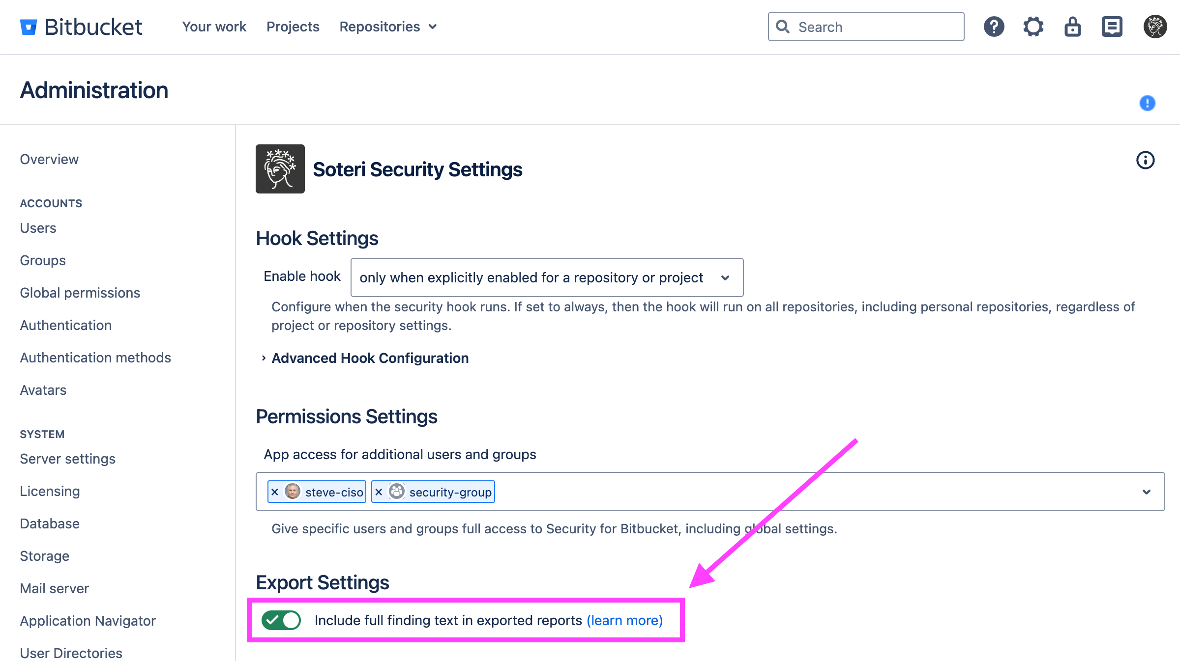Click the learn more link
The width and height of the screenshot is (1180, 661).
coord(624,620)
